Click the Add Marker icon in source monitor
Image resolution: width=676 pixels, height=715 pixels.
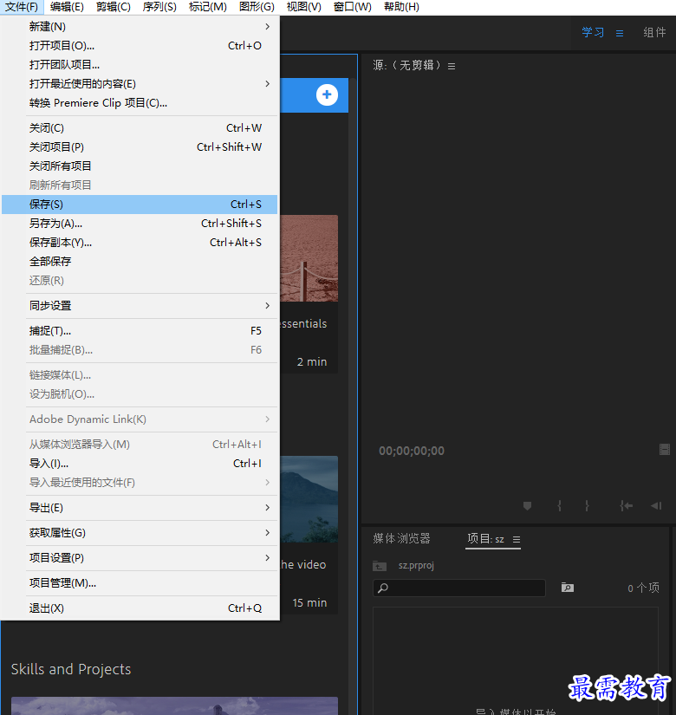coord(527,505)
